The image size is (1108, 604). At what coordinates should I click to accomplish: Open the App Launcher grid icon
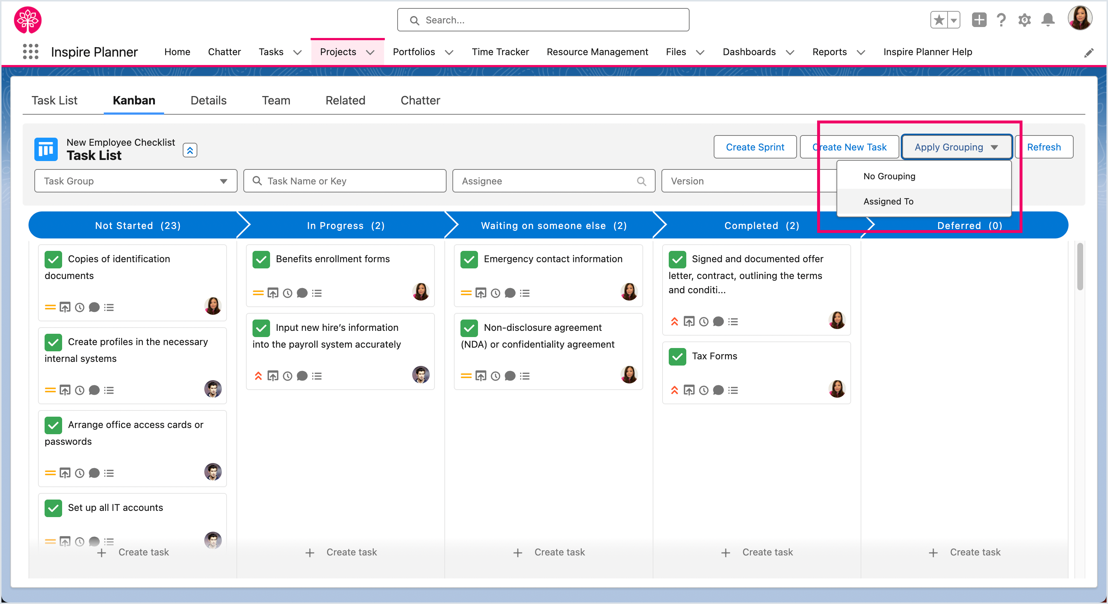[x=31, y=52]
